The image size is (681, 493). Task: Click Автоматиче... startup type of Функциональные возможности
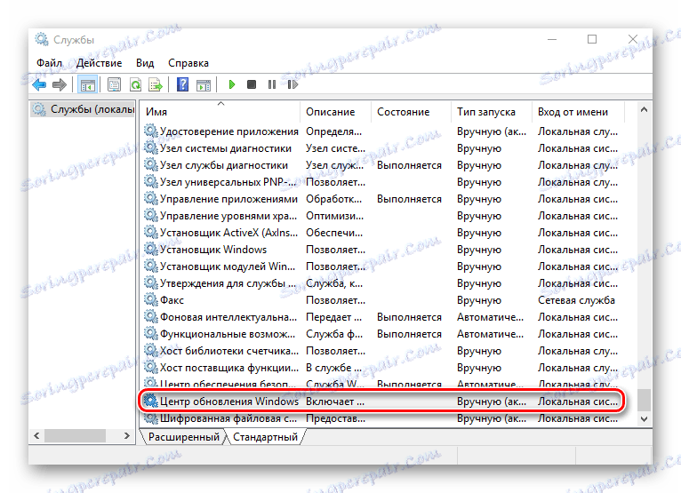490,334
